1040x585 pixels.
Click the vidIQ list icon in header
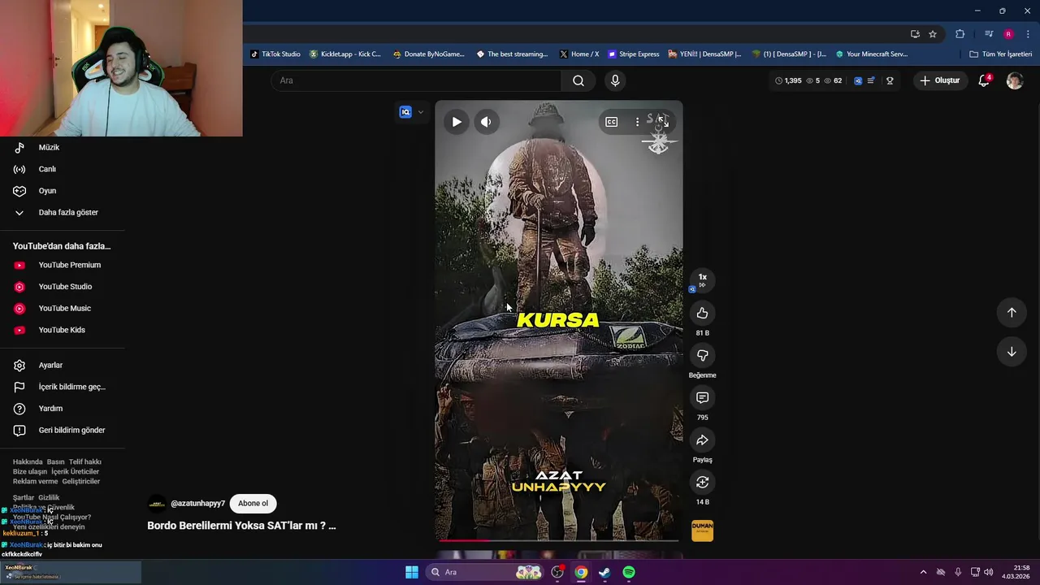tap(871, 80)
